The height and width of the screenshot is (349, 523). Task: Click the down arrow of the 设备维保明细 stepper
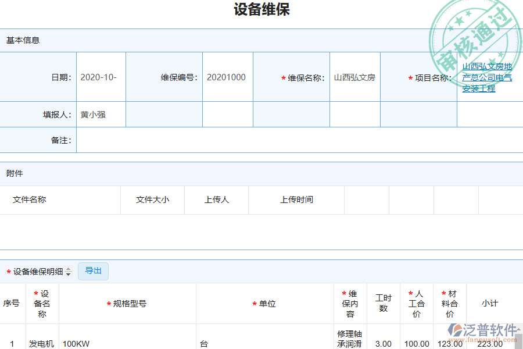[x=68, y=274]
